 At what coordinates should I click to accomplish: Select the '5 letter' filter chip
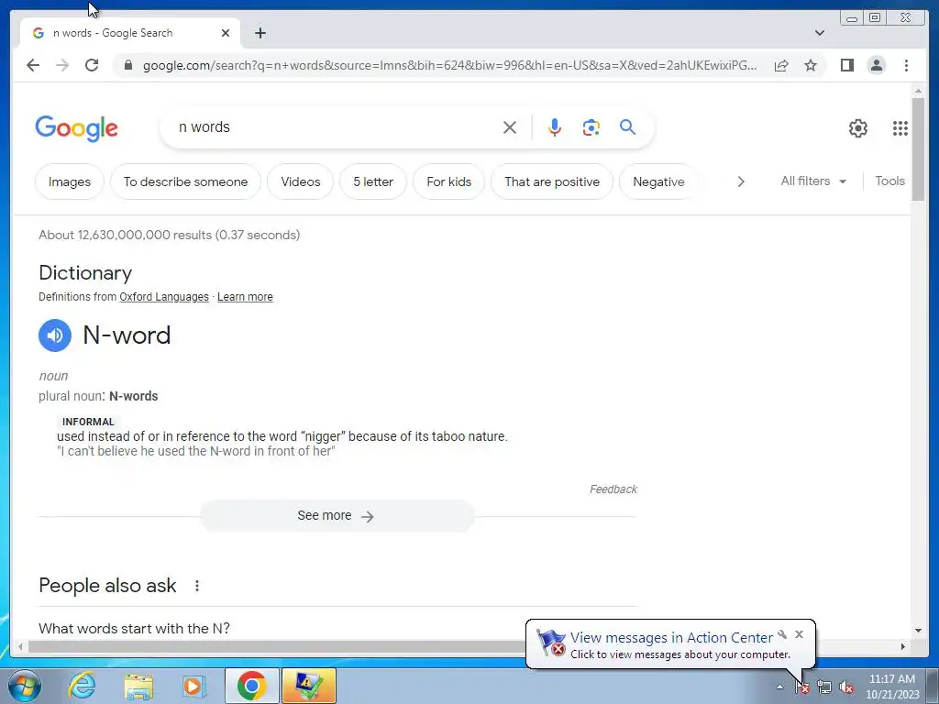pos(373,181)
